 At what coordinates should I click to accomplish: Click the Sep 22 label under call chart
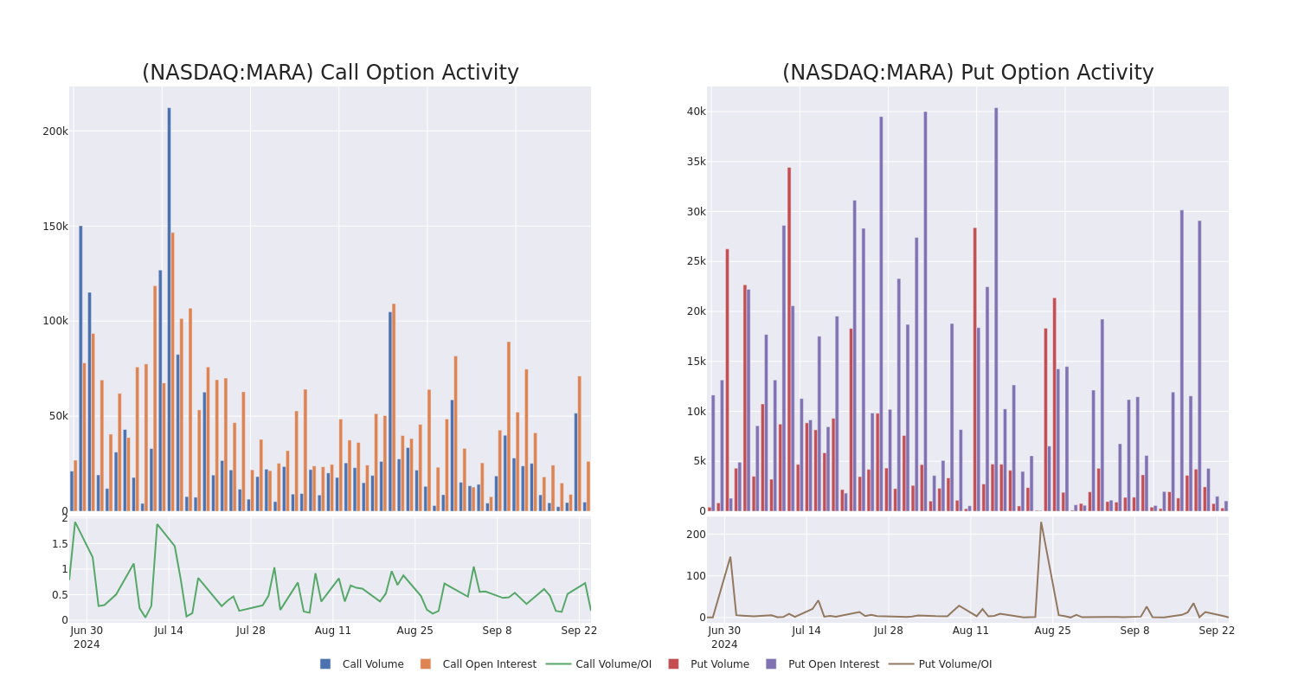pyautogui.click(x=579, y=631)
